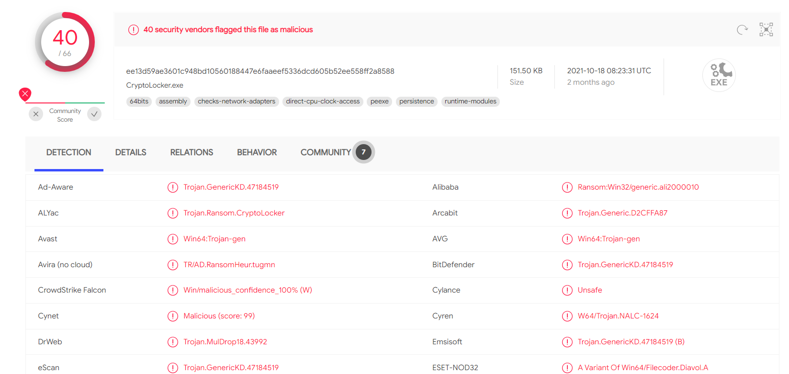Click the '40 security vendors flagged' message
This screenshot has height=374, width=789.
pos(228,30)
